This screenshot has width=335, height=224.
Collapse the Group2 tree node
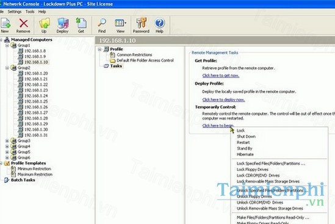[7, 68]
